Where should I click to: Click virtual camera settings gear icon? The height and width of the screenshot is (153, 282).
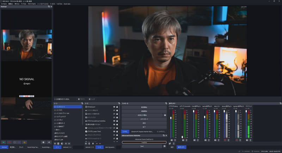[165, 115]
